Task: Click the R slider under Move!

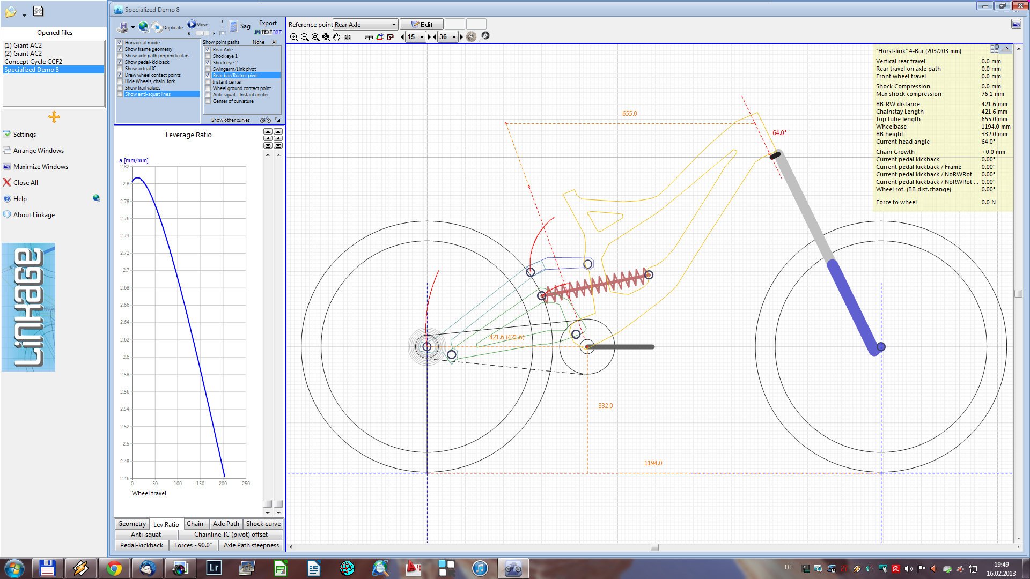Action: coord(202,33)
